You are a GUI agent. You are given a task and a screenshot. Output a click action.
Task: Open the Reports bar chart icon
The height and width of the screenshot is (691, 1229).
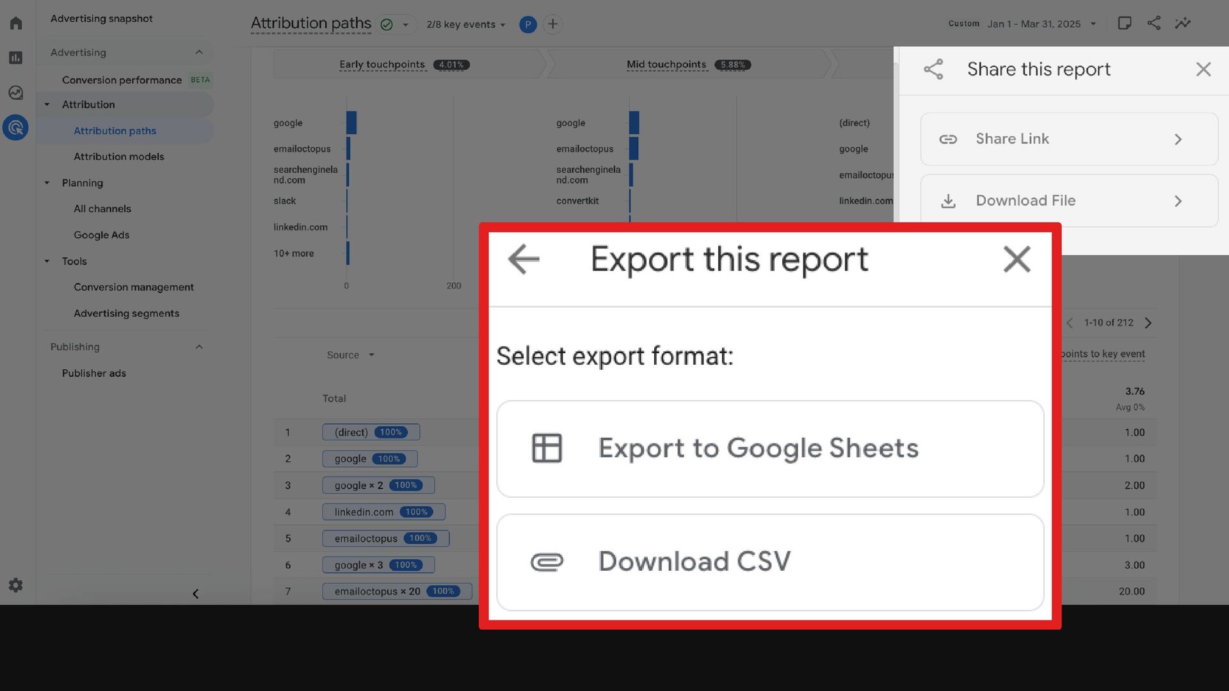pos(16,58)
